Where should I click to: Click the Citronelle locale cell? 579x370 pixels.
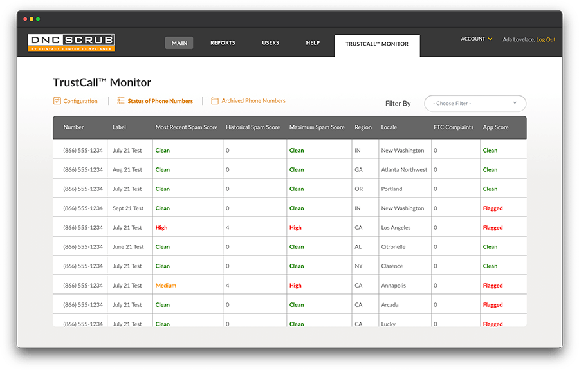393,246
